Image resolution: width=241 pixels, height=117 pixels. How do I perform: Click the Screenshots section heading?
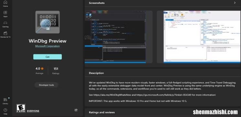pos(97,3)
